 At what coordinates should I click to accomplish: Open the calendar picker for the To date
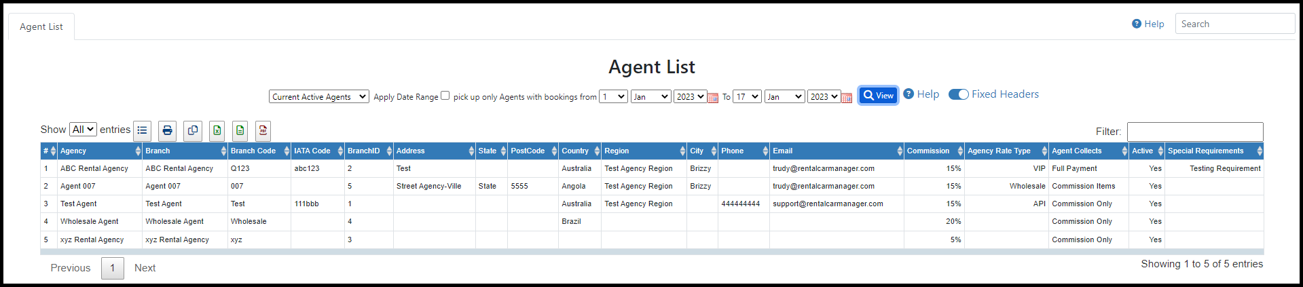tap(847, 98)
